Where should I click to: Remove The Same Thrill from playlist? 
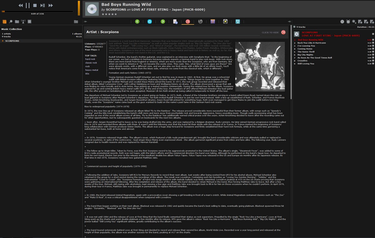(x=373, y=52)
